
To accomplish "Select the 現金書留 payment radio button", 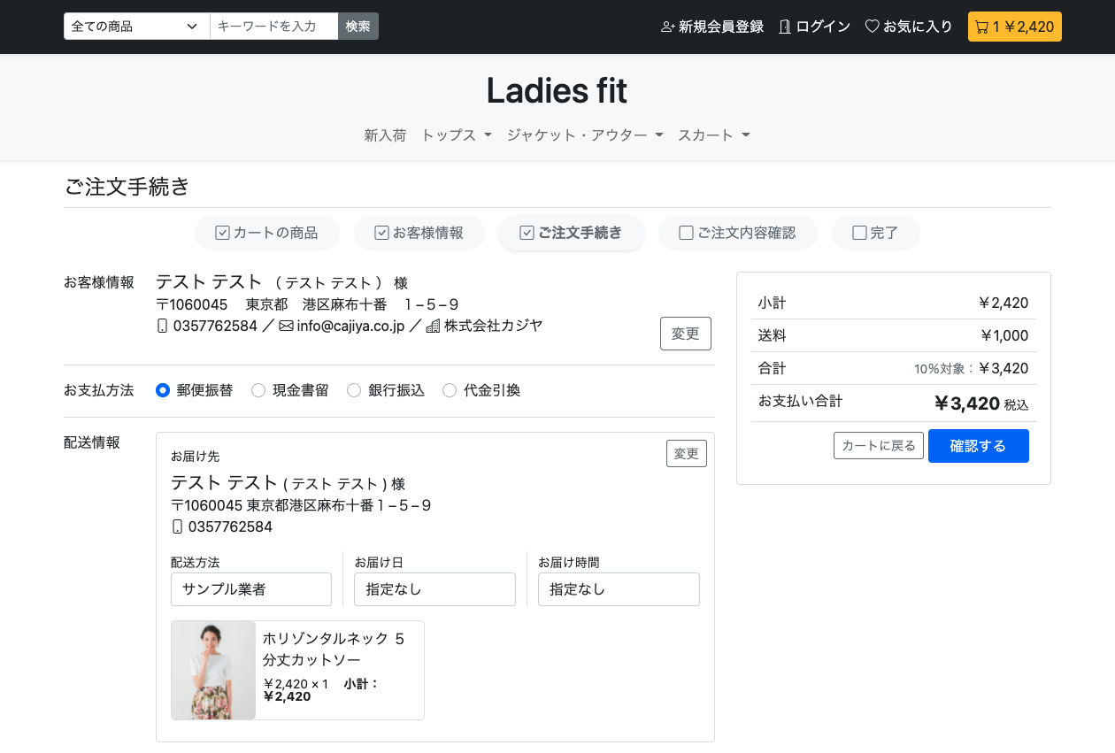I will 258,389.
